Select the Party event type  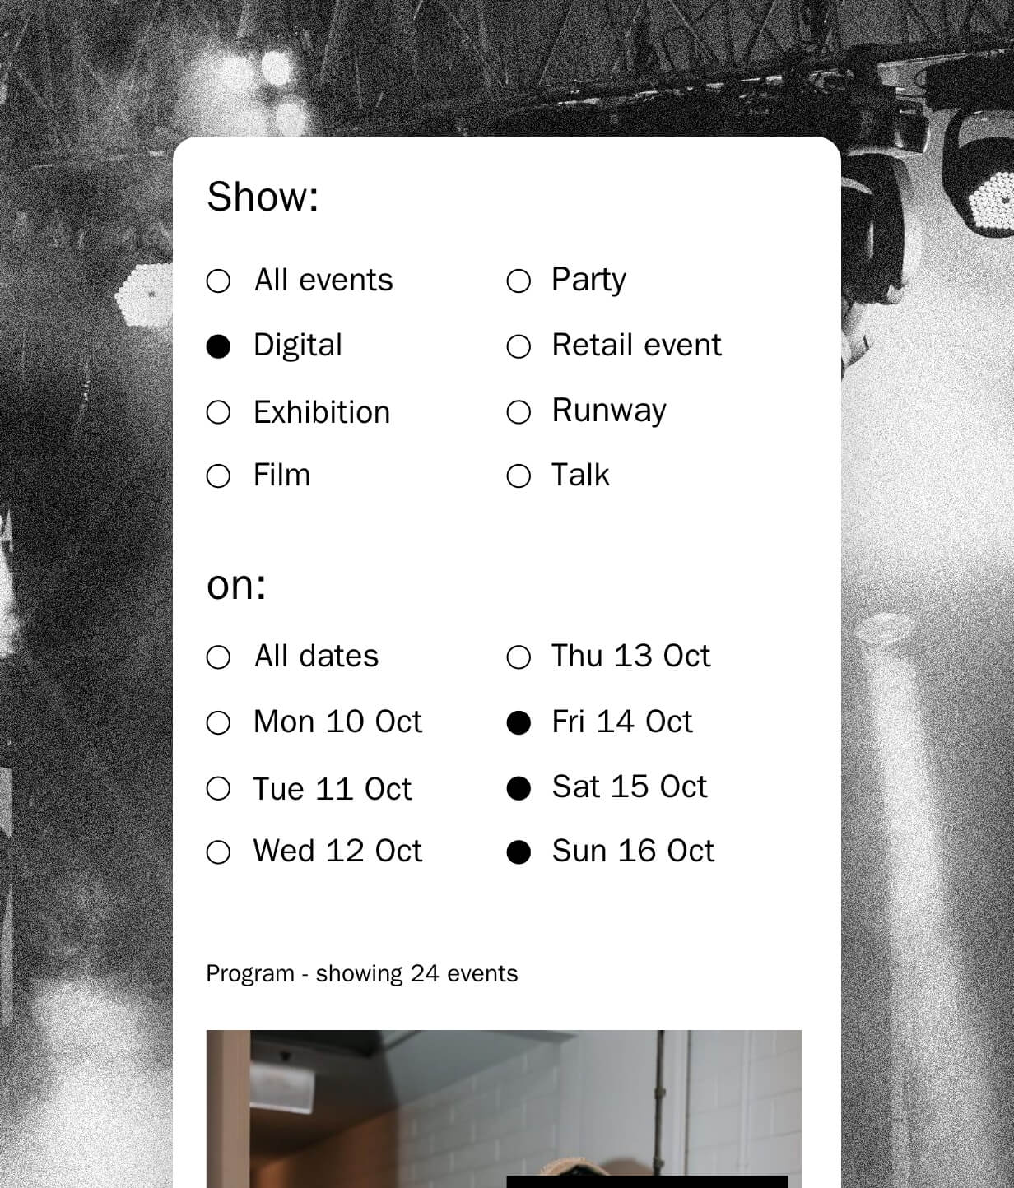click(519, 281)
